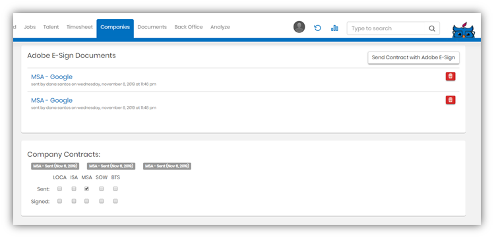This screenshot has width=494, height=238.
Task: Click the ISA column label
Action: 74,177
